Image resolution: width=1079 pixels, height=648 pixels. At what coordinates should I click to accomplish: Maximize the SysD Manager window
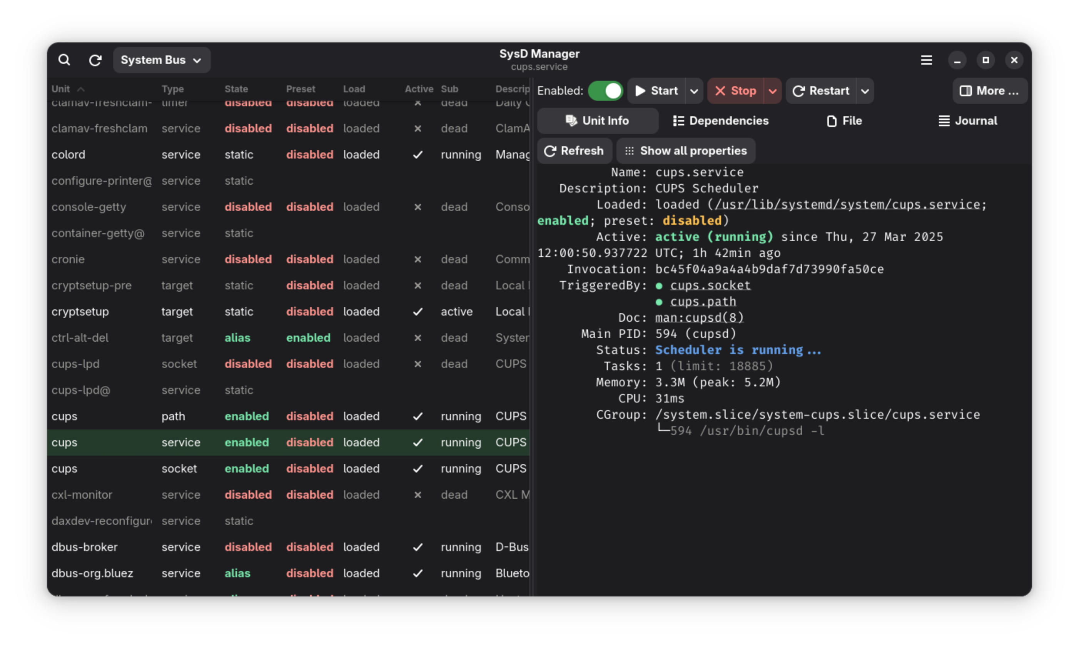click(x=985, y=60)
